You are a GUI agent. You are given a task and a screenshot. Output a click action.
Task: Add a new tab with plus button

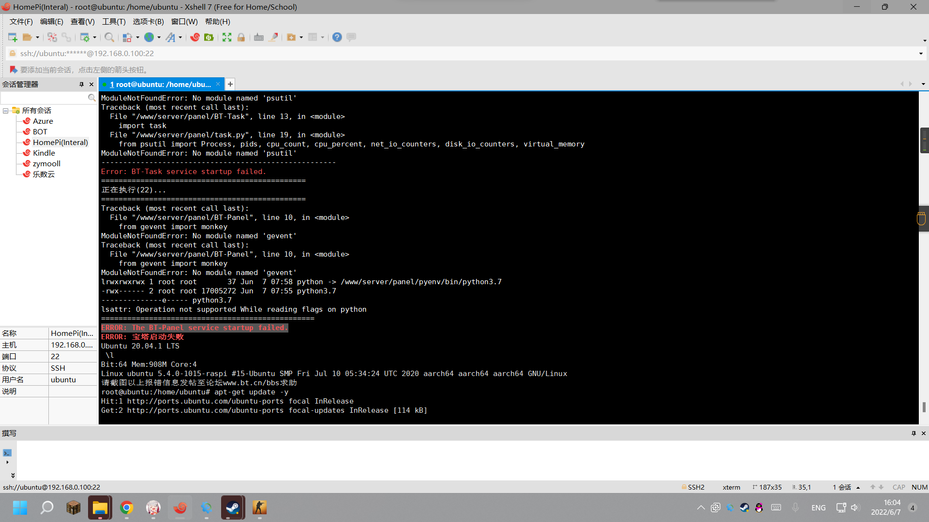pyautogui.click(x=230, y=84)
